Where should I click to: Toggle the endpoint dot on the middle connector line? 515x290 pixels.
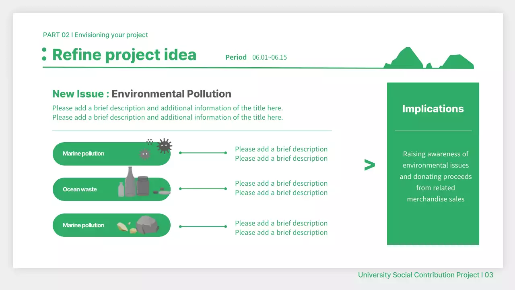pyautogui.click(x=181, y=188)
